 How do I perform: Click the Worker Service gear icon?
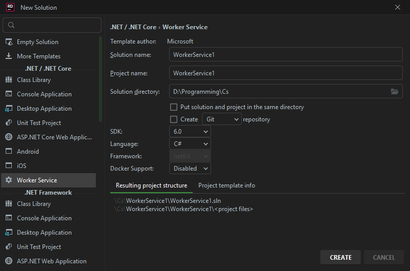coord(9,180)
